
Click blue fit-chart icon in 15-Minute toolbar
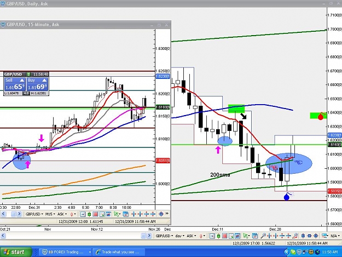coord(161,214)
